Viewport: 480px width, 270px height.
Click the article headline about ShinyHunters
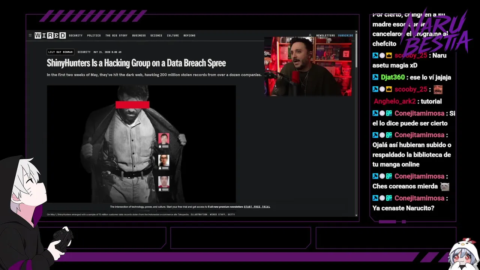[x=136, y=63]
